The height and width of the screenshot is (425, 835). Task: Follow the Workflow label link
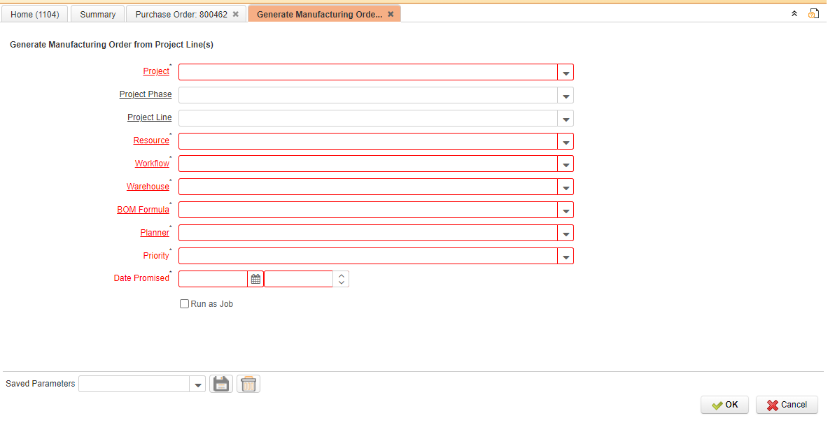point(152,164)
